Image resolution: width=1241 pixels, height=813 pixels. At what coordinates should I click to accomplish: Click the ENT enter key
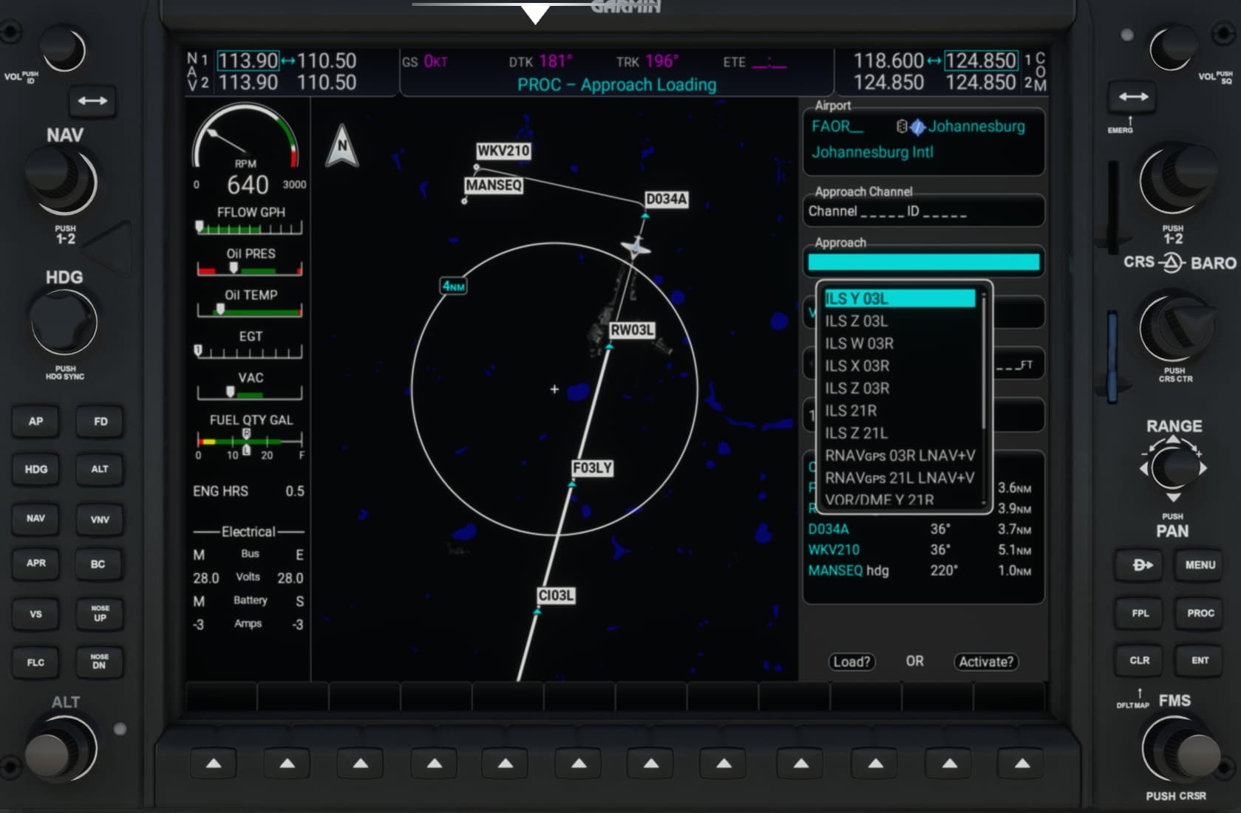[x=1200, y=660]
